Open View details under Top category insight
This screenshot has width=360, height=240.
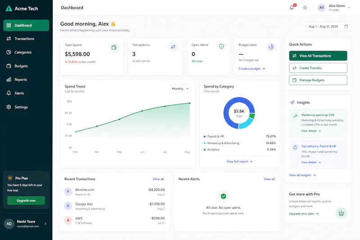[x=311, y=163]
